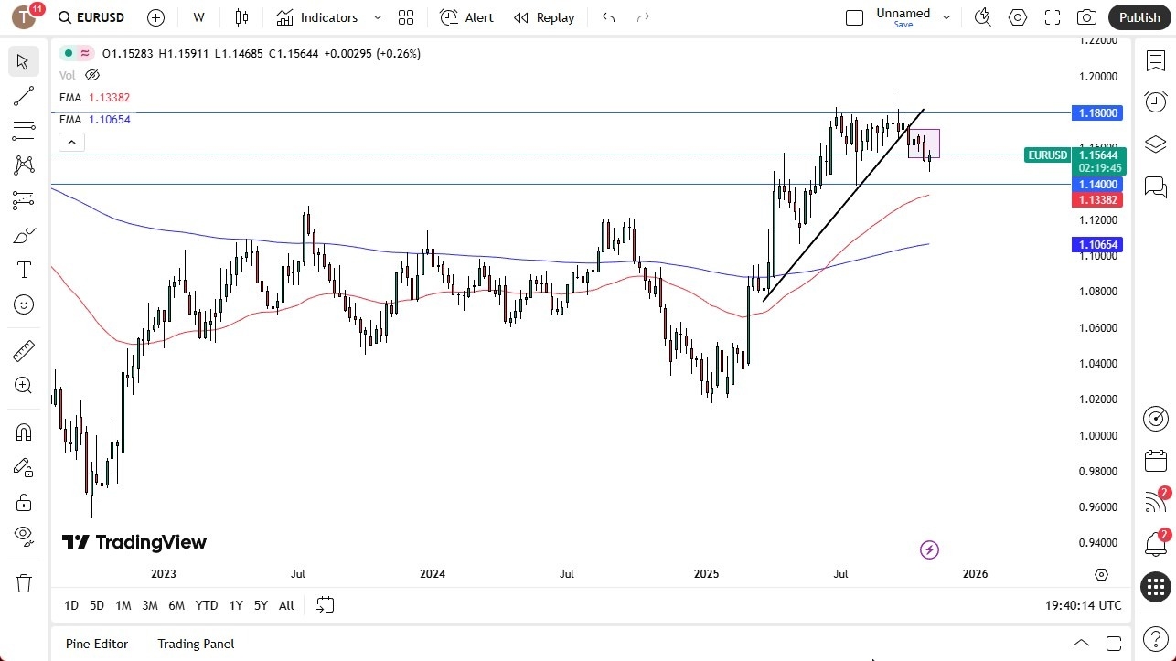Open the Trading Panel
Screen dimensions: 1176x661
tap(195, 644)
